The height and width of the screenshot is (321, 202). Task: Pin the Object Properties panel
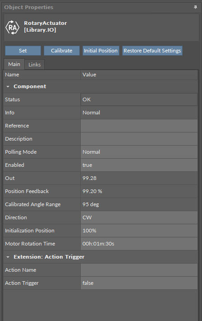pos(195,7)
